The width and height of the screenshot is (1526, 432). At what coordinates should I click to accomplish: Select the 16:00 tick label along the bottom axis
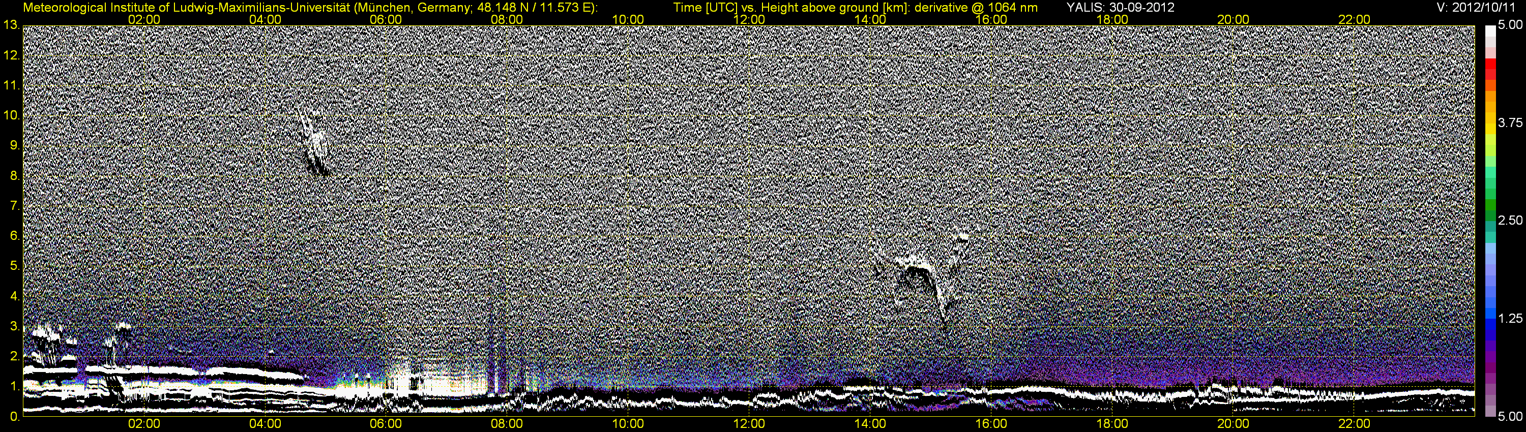[991, 424]
